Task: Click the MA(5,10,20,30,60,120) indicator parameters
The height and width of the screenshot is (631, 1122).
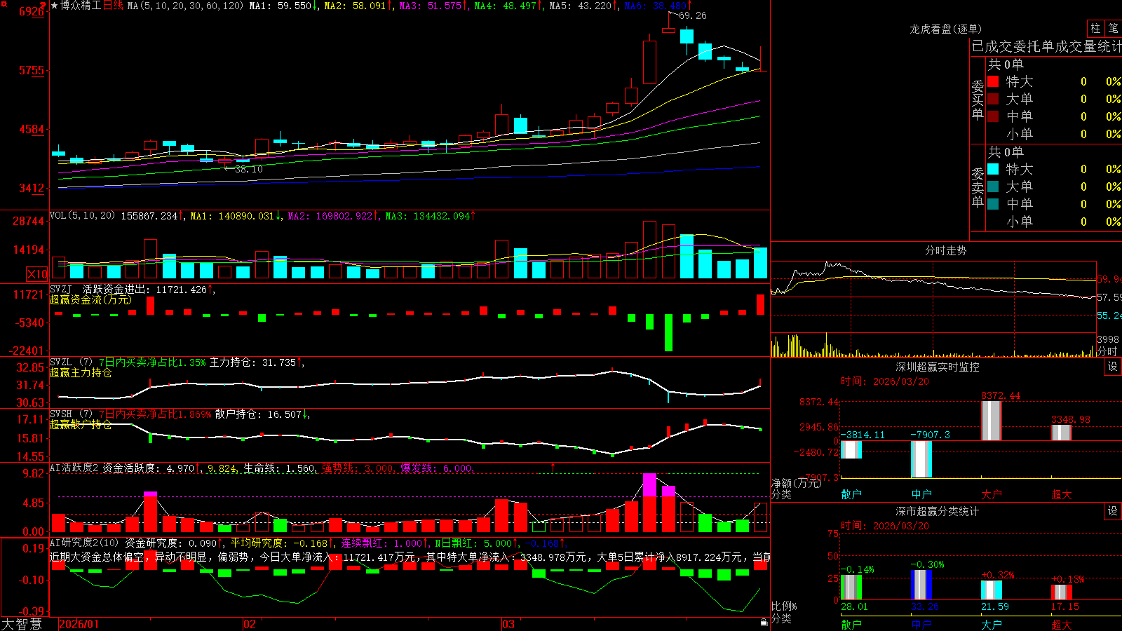Action: click(185, 6)
